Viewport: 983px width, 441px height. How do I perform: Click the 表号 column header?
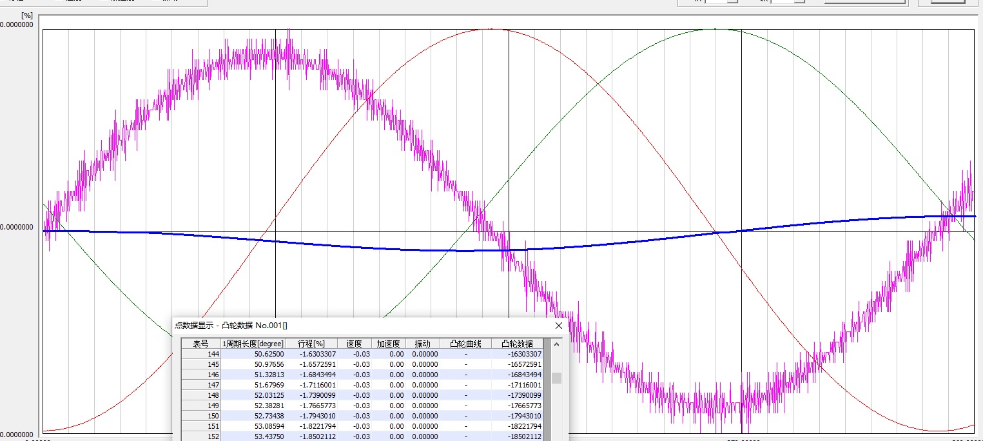click(200, 344)
